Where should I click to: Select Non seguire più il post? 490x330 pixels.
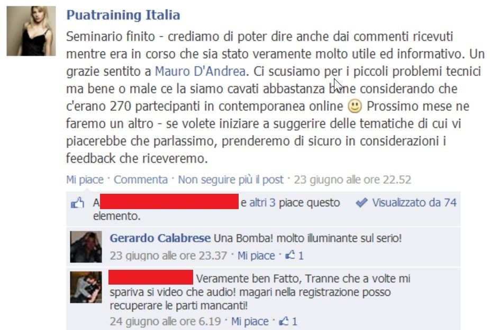tap(231, 180)
